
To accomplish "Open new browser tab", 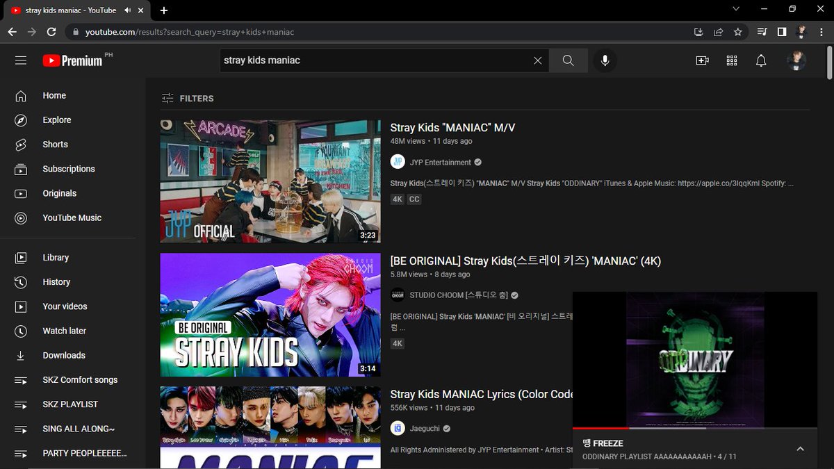I will coord(164,10).
